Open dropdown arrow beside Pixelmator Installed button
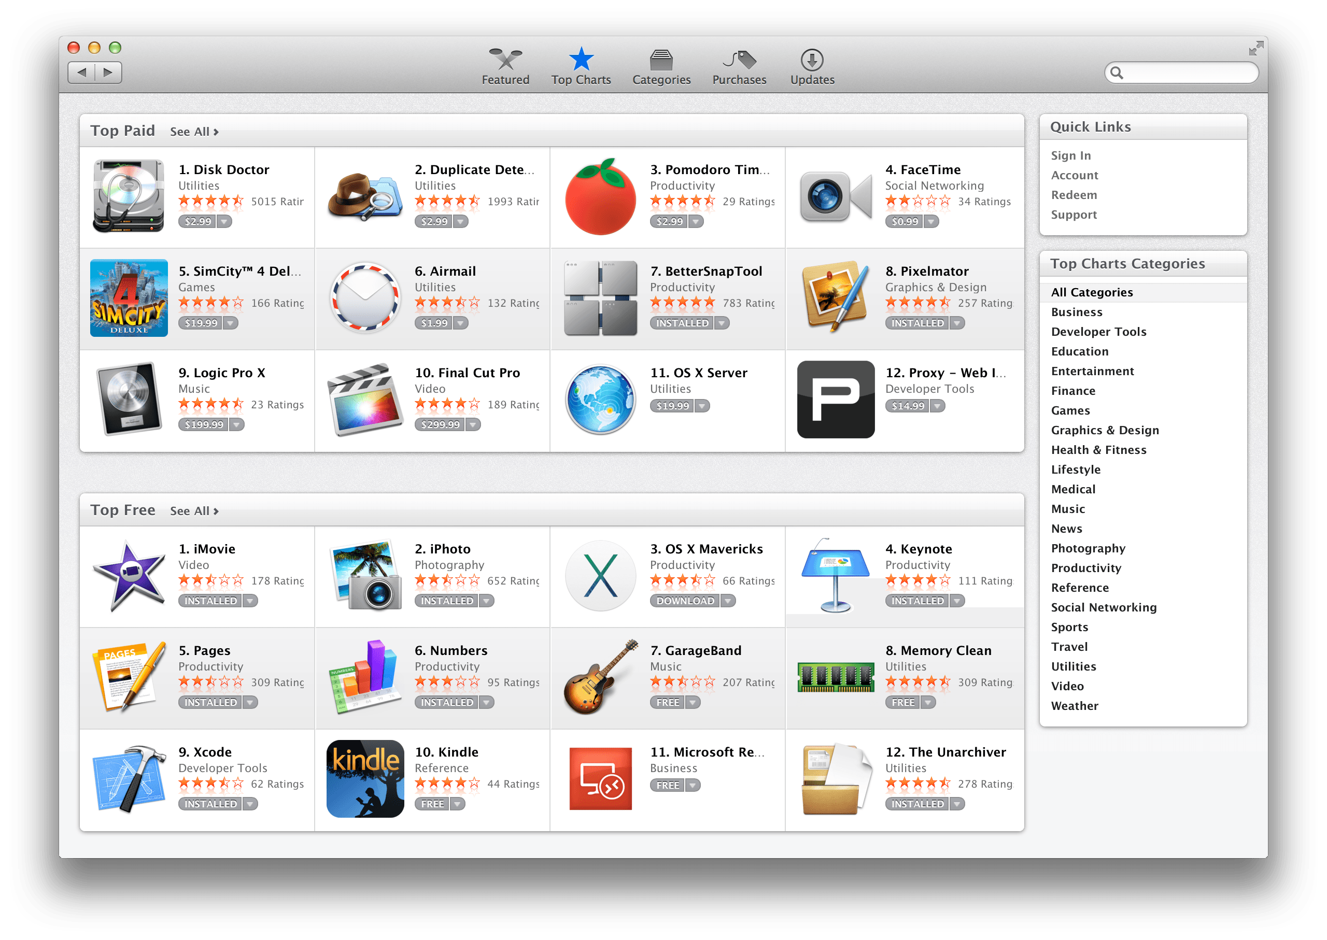 [x=957, y=323]
